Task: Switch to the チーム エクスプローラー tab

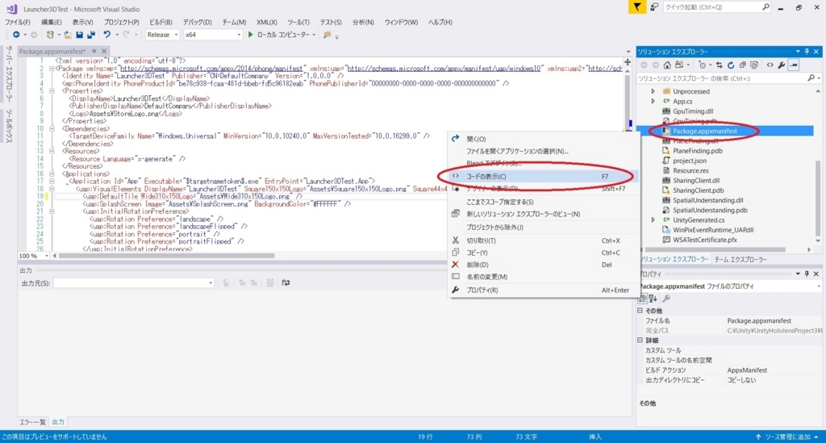Action: tap(740, 259)
